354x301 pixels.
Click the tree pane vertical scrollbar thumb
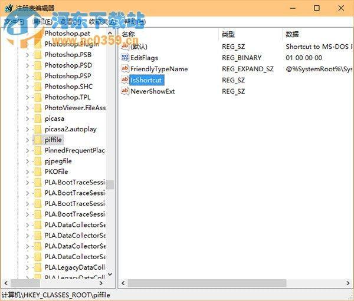110,185
